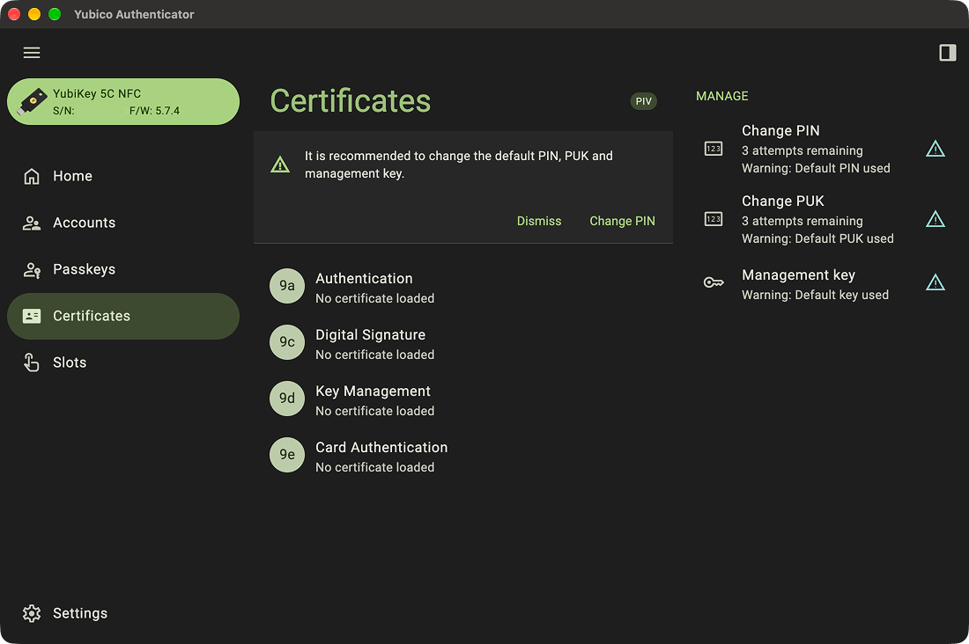Click the Certificates page title
This screenshot has height=644, width=969.
coord(351,100)
